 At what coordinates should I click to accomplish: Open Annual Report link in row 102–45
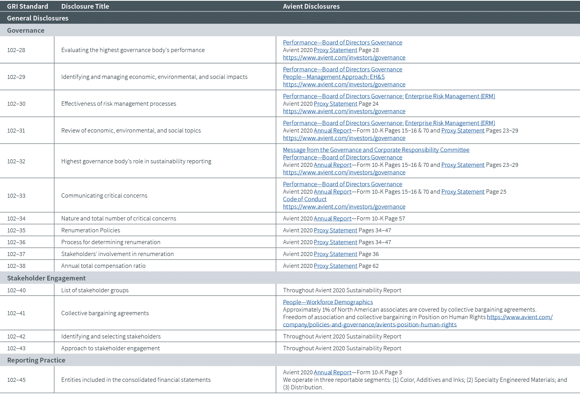point(332,372)
